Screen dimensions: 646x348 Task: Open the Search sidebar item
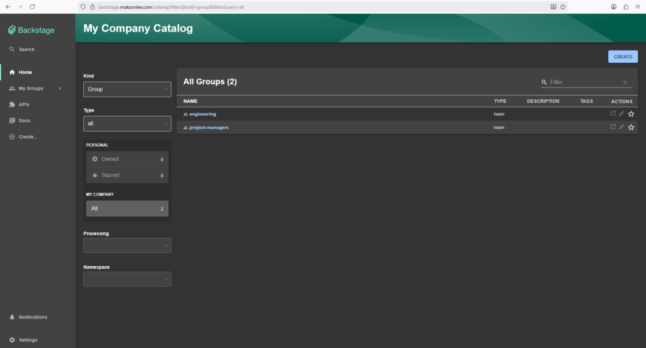(x=26, y=49)
